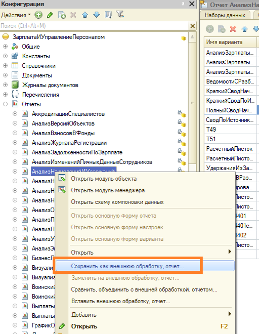Choose Открыть схему компоновки данных
Screen dimensions: 259x334
[x=117, y=202]
